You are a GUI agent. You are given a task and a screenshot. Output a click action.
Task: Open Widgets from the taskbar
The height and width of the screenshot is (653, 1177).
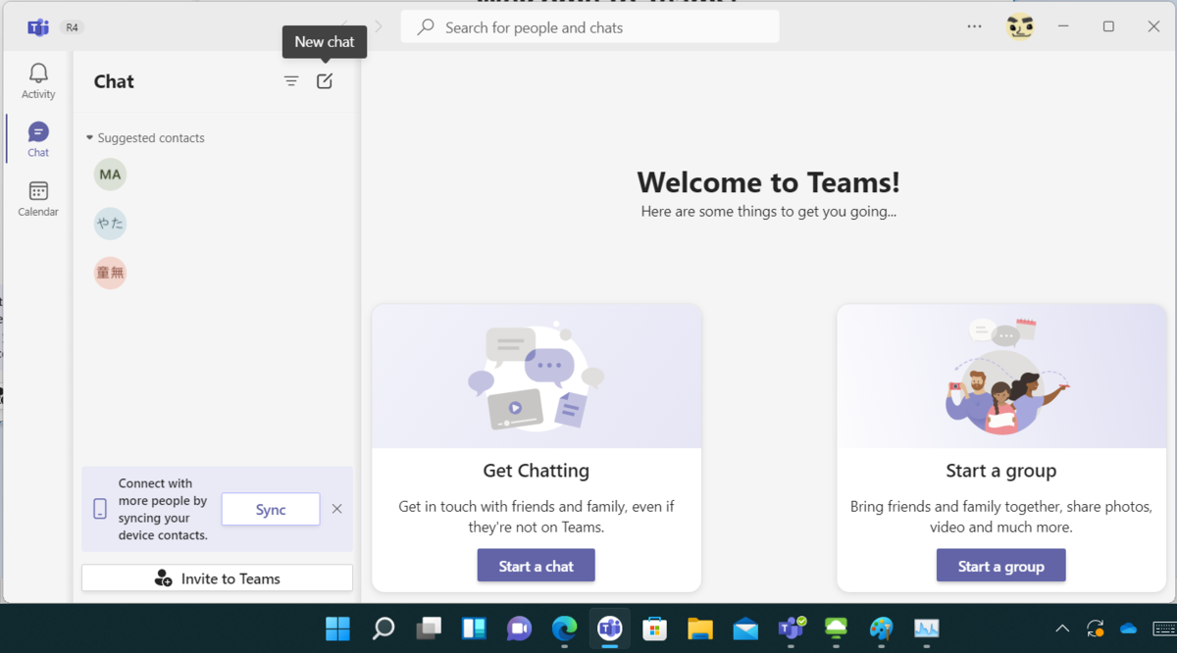(474, 628)
